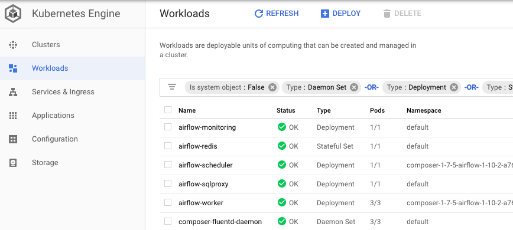Remove the 'Is system object : False' filter

[x=272, y=87]
